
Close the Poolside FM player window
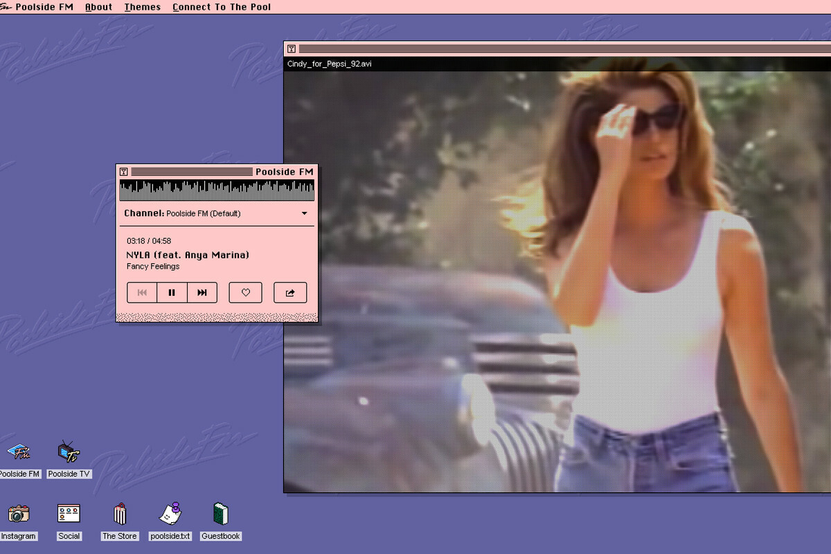click(x=123, y=172)
